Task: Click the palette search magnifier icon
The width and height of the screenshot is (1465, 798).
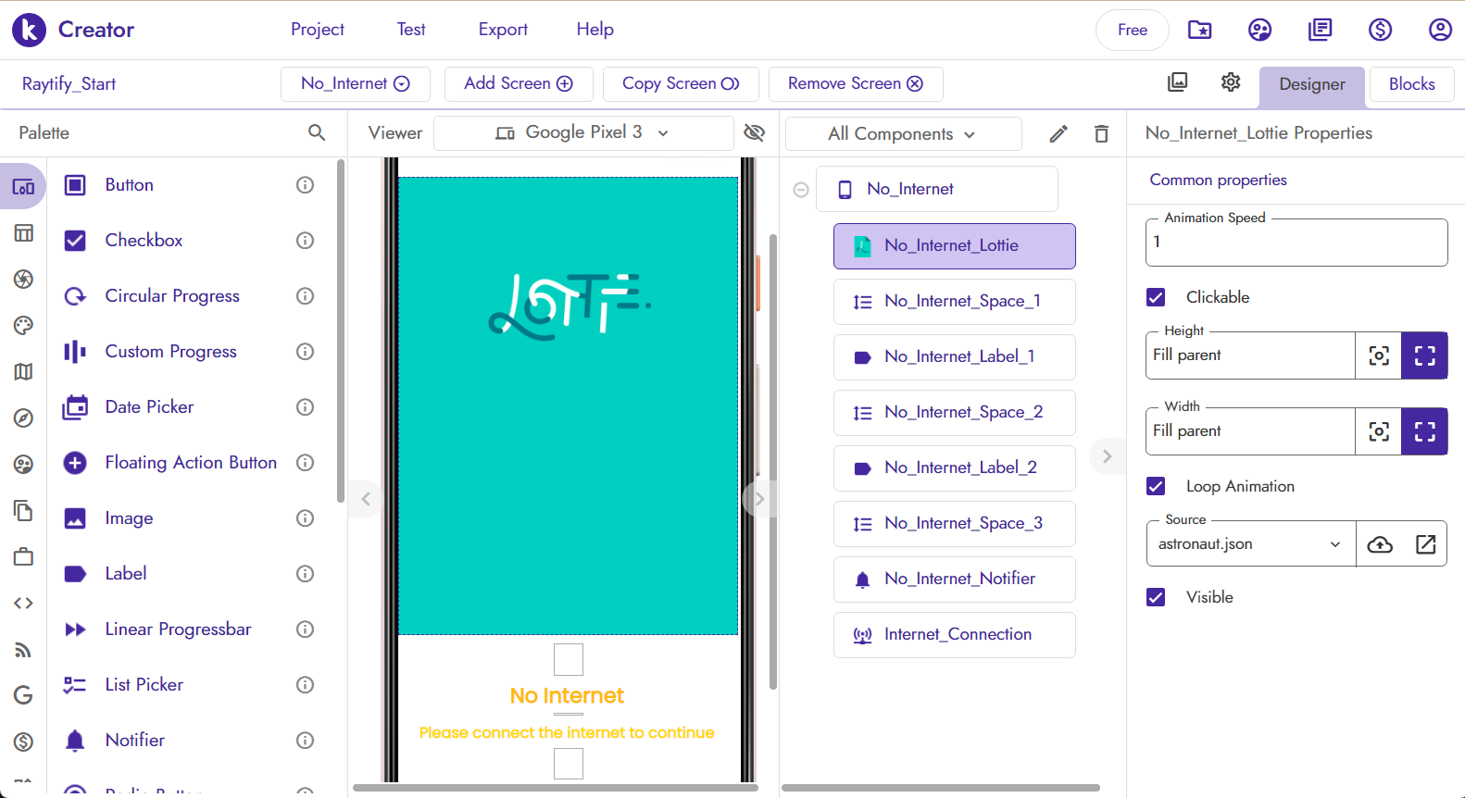Action: (x=317, y=133)
